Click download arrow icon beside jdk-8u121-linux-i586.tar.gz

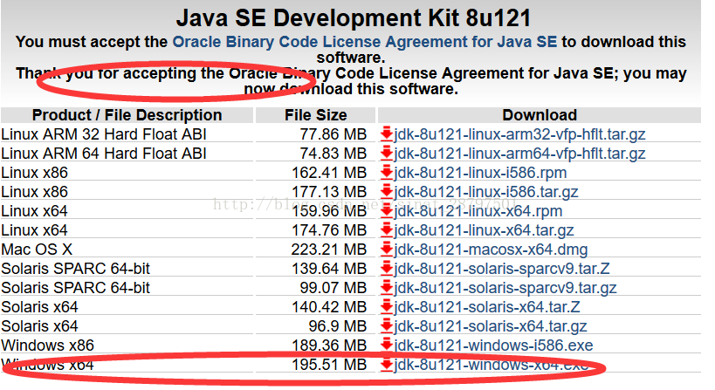coord(387,191)
